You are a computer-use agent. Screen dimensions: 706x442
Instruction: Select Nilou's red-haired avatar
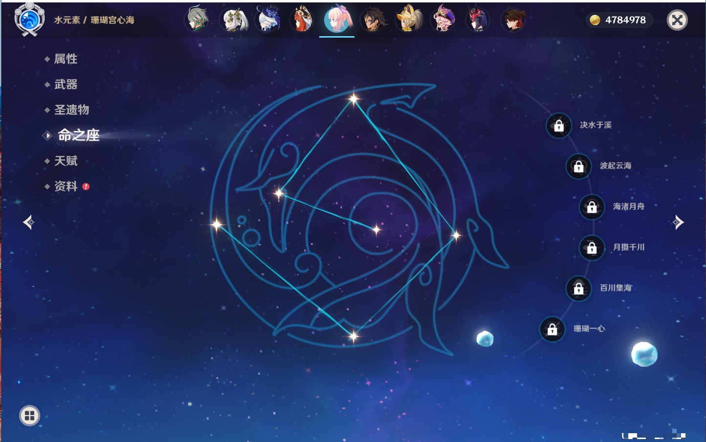302,20
